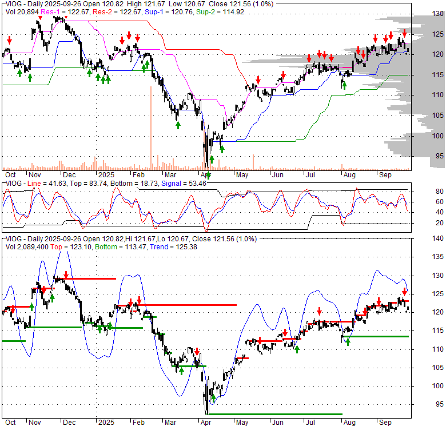Click the Signal = 53.46 indicator label
Viewport: 446px width, 426px height.
tap(184, 184)
